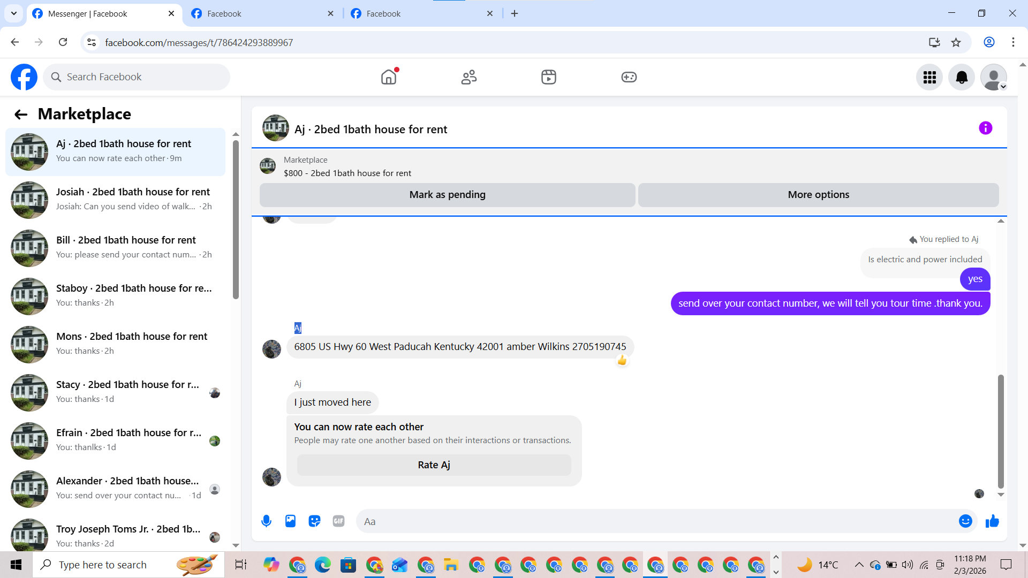Open the attach photo icon
Viewport: 1028px width, 578px height.
(x=290, y=521)
